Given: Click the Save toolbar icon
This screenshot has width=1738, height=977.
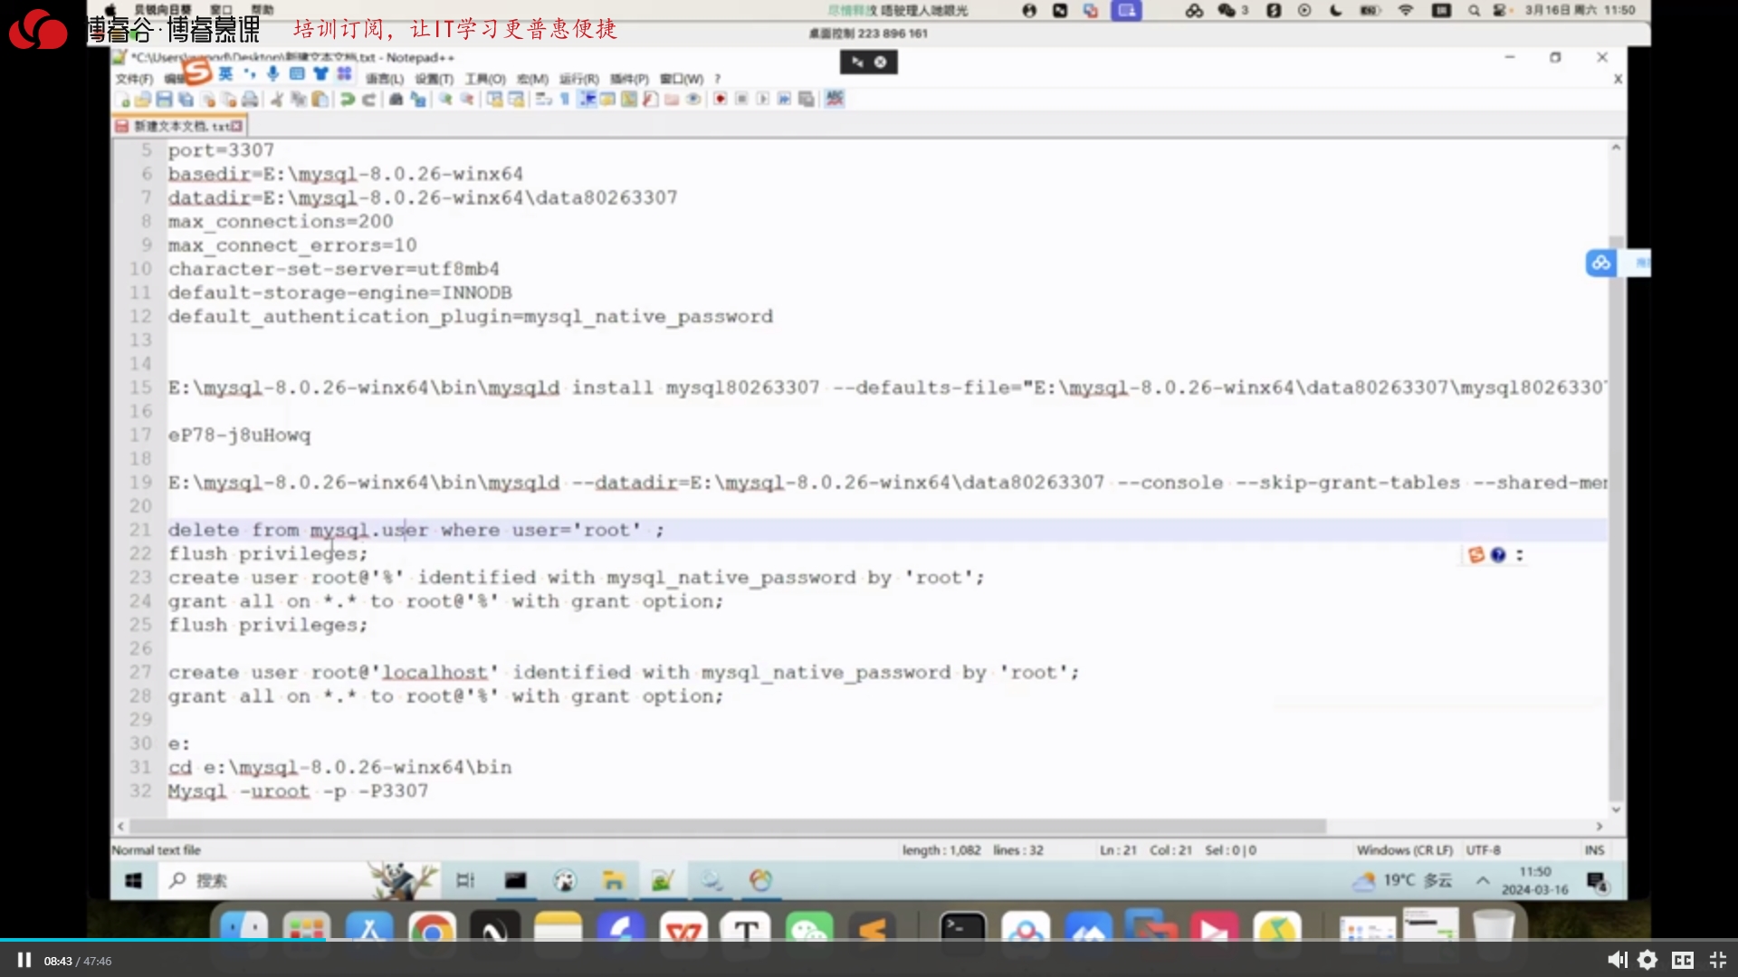Looking at the screenshot, I should click(164, 99).
